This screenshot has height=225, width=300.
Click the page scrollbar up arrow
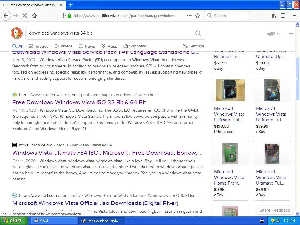(x=297, y=24)
